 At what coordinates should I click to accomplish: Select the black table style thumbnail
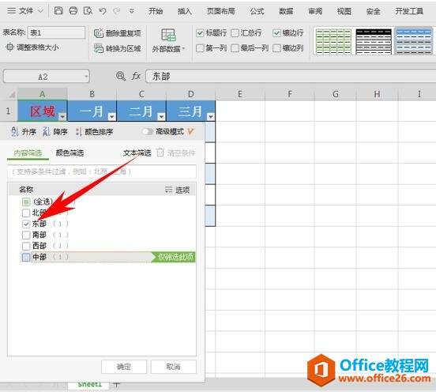click(374, 41)
